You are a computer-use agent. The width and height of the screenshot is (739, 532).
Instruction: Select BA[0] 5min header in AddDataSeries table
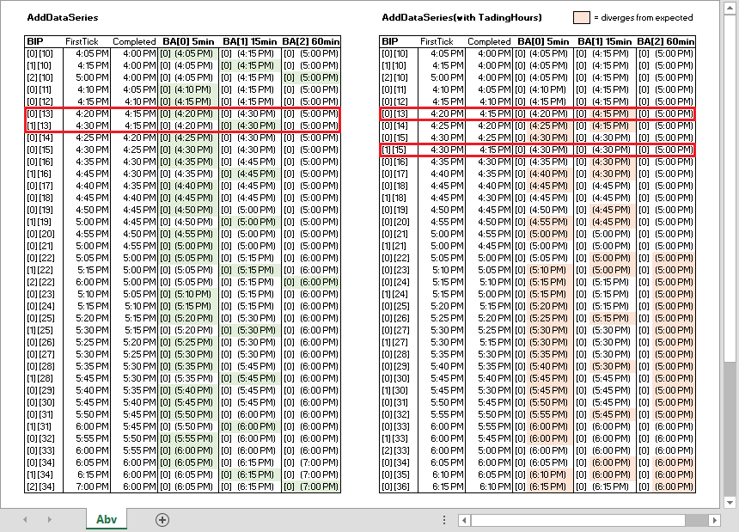(188, 41)
